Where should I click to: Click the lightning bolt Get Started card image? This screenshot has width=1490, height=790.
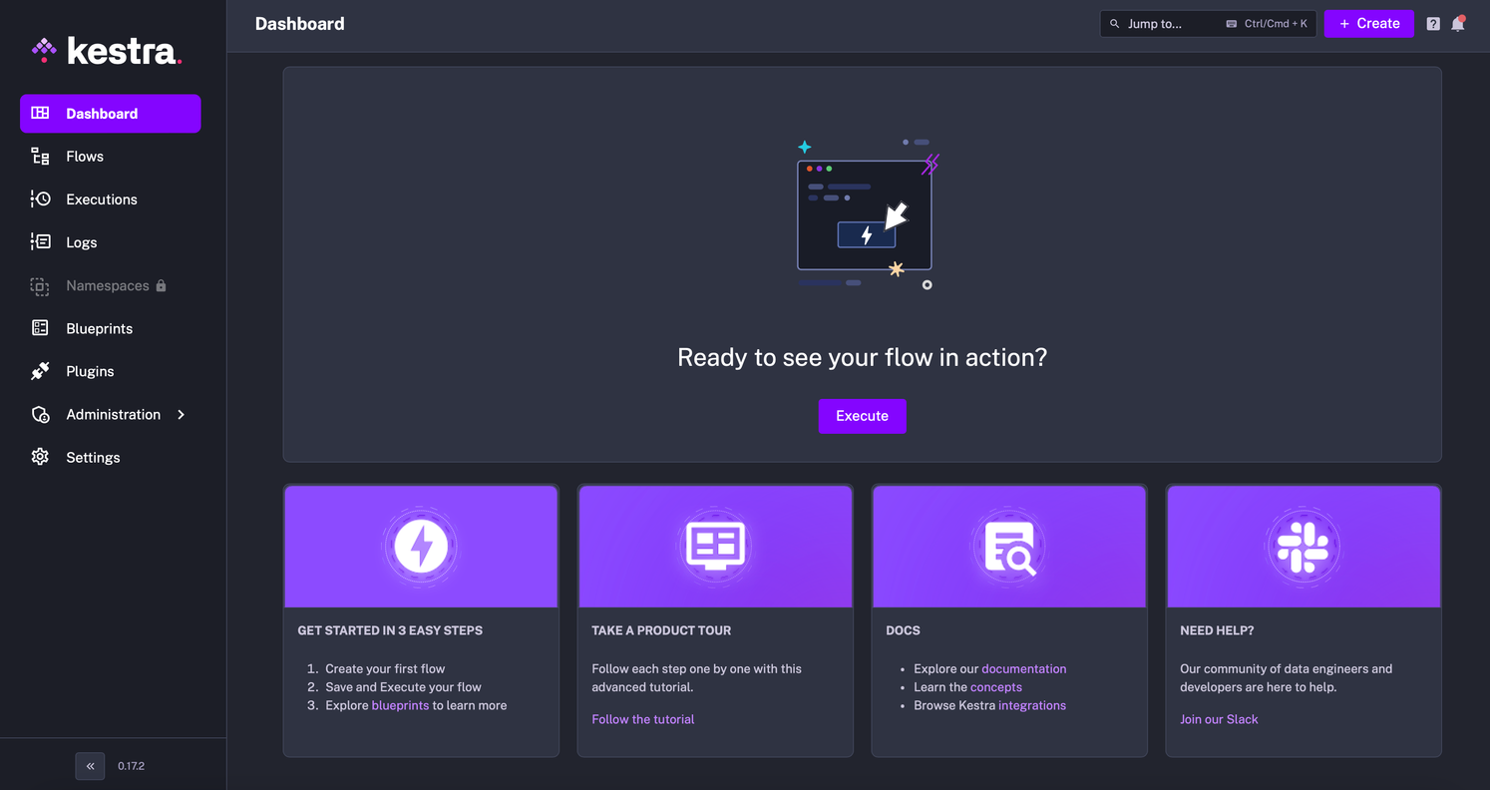click(421, 547)
